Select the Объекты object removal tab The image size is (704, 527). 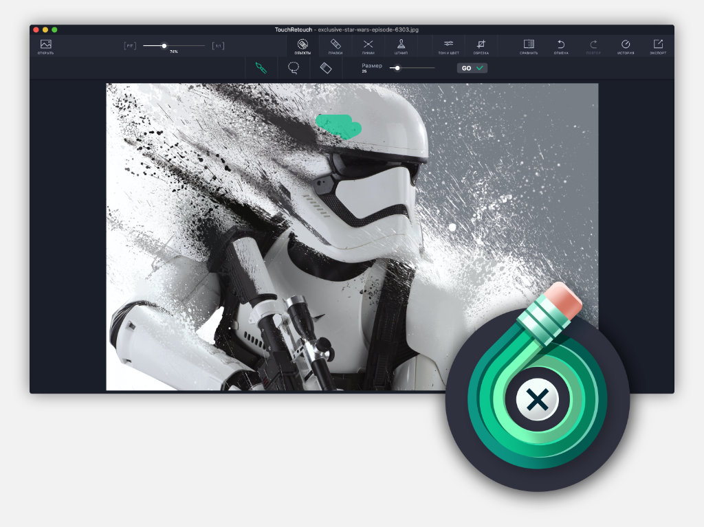click(x=302, y=47)
